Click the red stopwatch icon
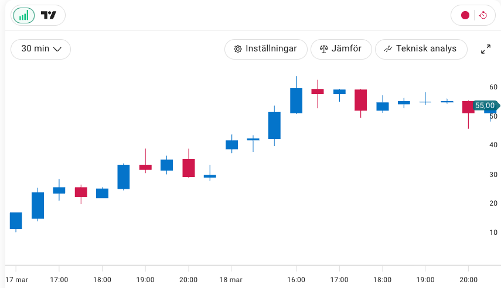The height and width of the screenshot is (288, 501). [x=483, y=16]
